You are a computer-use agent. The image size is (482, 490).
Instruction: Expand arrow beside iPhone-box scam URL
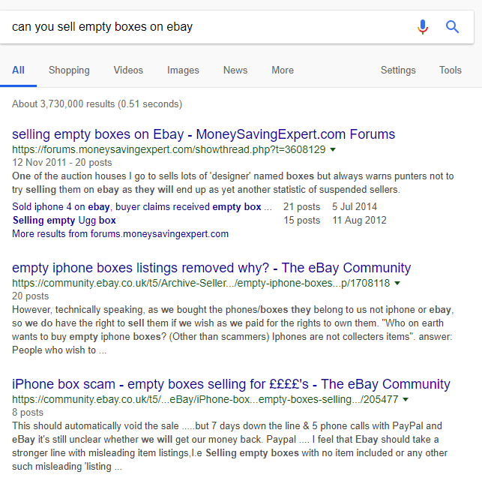(406, 399)
